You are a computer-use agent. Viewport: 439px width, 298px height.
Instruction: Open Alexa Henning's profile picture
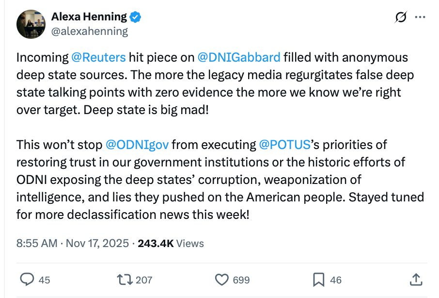[31, 24]
